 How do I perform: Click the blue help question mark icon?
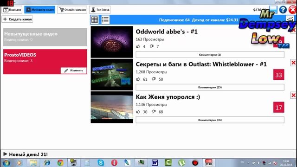pyautogui.click(x=283, y=10)
